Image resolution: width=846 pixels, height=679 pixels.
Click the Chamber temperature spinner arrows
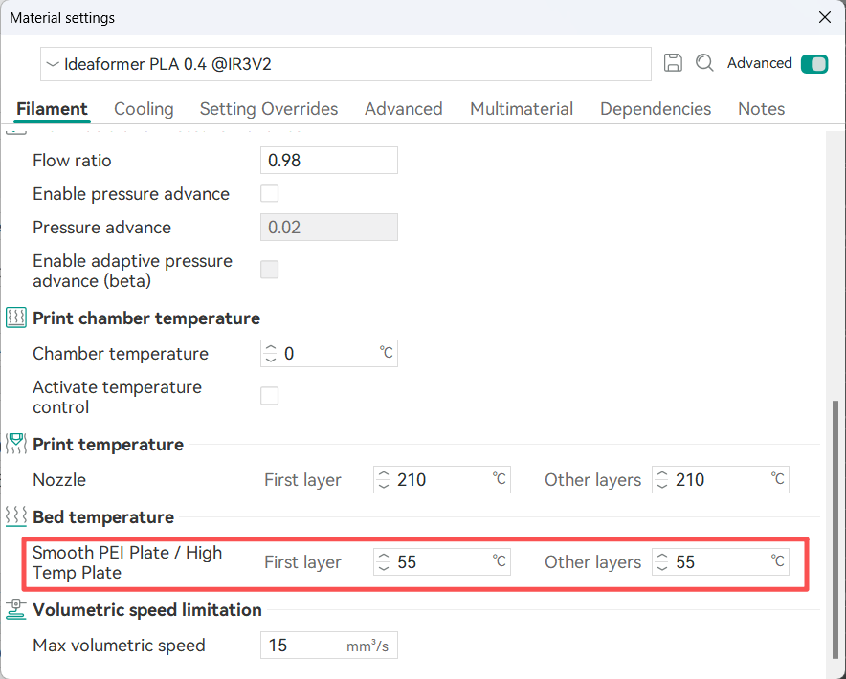[x=271, y=354]
